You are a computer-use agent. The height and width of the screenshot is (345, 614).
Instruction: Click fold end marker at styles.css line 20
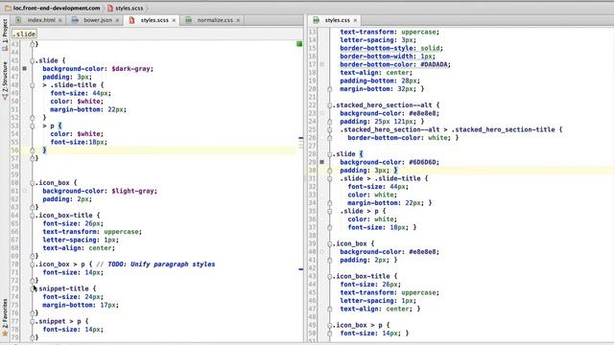pyautogui.click(x=330, y=89)
